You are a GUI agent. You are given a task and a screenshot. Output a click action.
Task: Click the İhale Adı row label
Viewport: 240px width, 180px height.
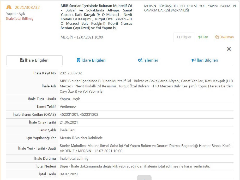(x=49, y=86)
